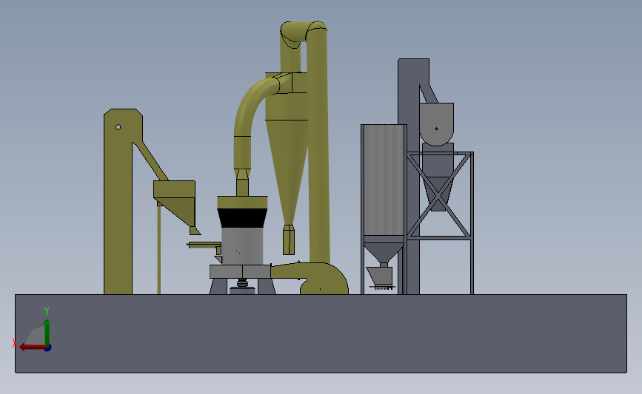Click the green Y axis arrow of the triad
Image resolution: width=642 pixels, height=394 pixels.
(47, 333)
